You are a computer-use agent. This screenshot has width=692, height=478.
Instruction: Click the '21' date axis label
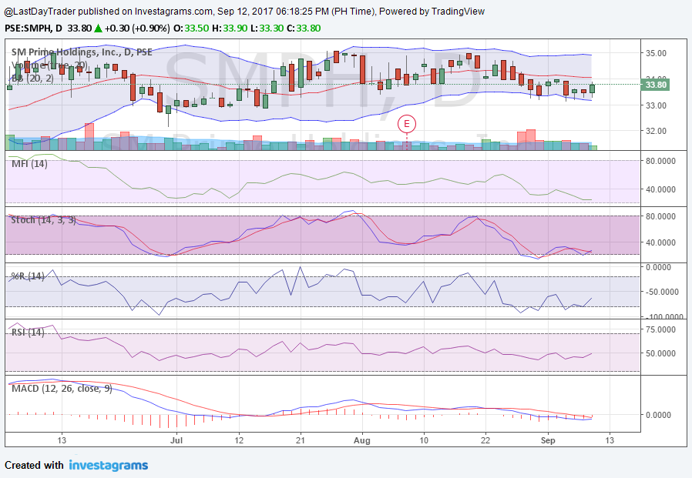pos(301,440)
